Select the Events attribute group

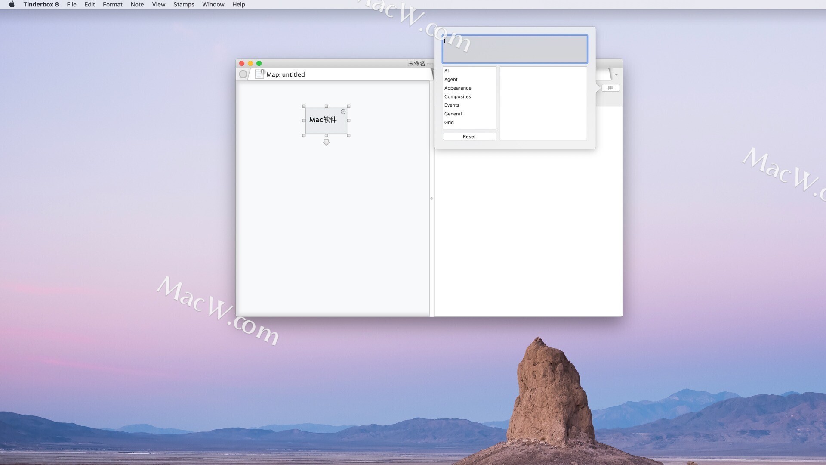pyautogui.click(x=469, y=105)
